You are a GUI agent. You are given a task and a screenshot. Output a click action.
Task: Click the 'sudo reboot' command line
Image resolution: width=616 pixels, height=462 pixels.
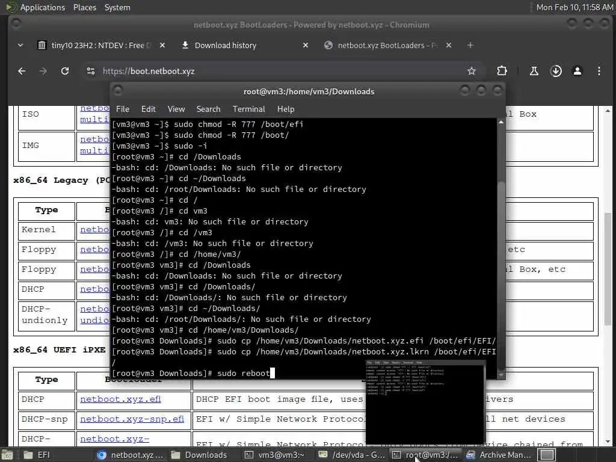244,373
